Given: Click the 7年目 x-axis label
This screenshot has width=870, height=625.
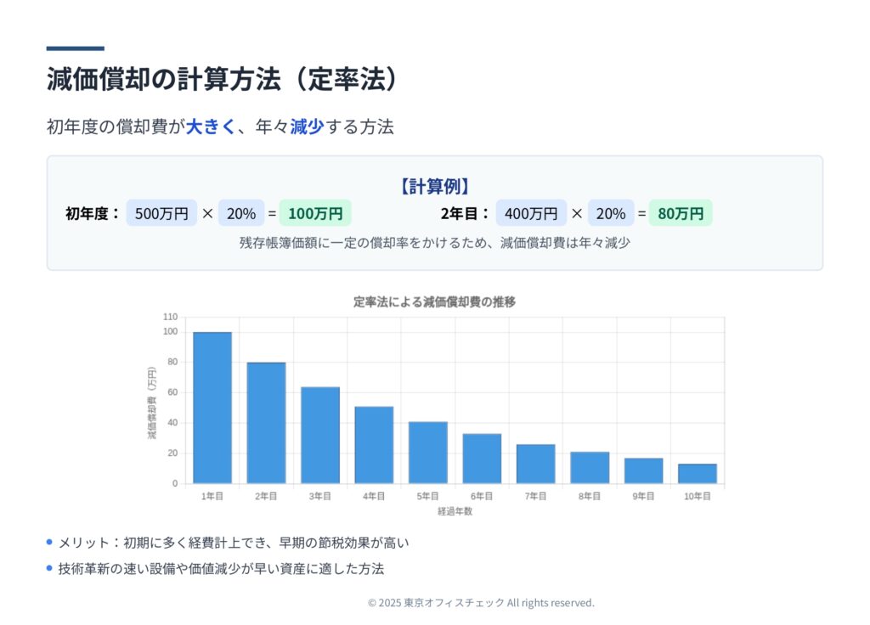Looking at the screenshot, I should 535,496.
